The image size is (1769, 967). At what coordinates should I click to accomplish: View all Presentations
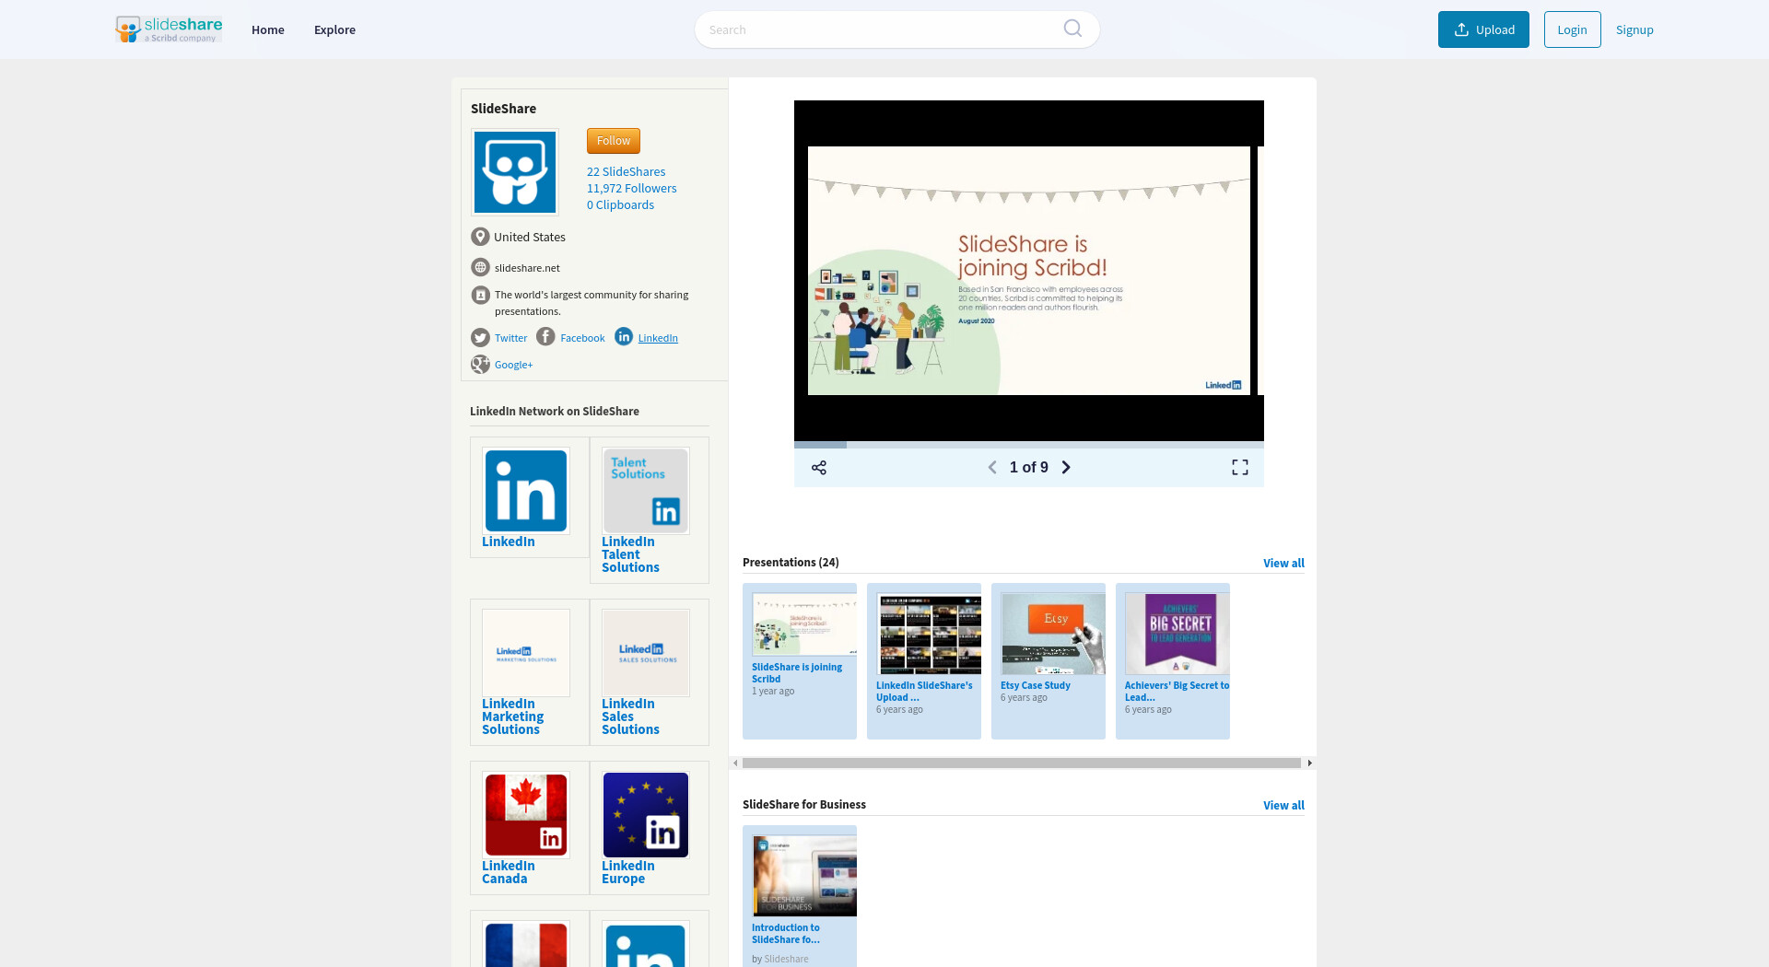coord(1283,564)
